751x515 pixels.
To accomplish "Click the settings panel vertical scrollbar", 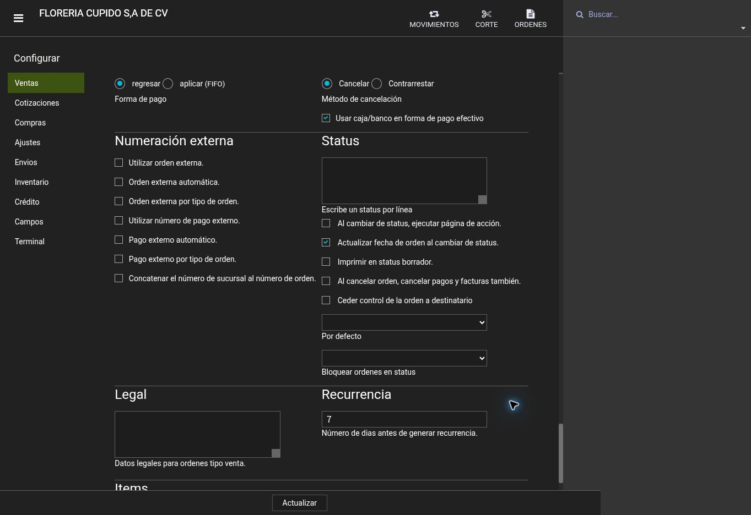I will pos(561,453).
